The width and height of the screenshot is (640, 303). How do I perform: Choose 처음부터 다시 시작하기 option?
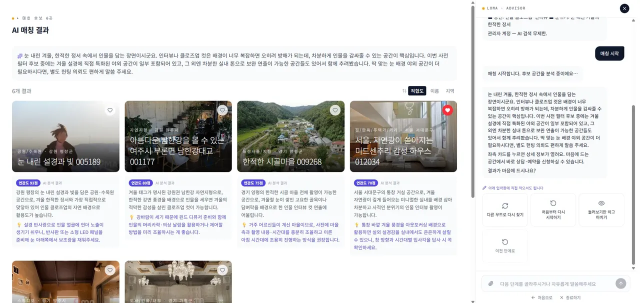[553, 210]
